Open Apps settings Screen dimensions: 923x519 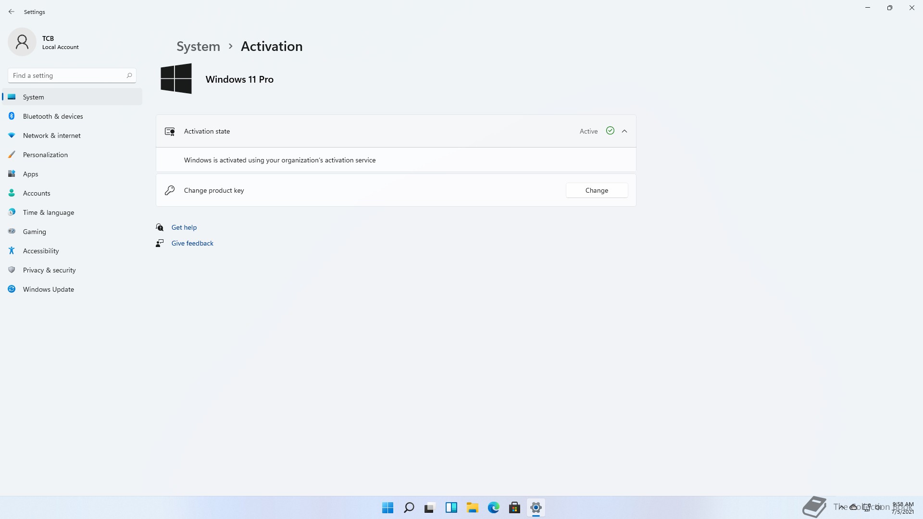click(x=72, y=174)
